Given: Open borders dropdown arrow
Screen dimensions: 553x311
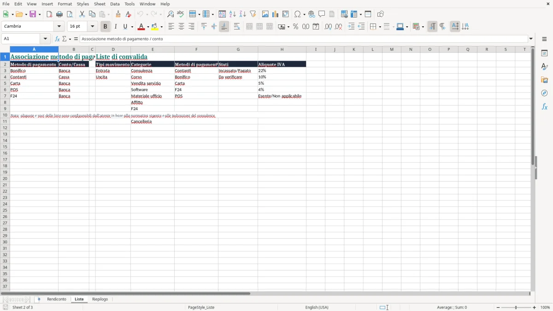Looking at the screenshot, I should (x=379, y=27).
